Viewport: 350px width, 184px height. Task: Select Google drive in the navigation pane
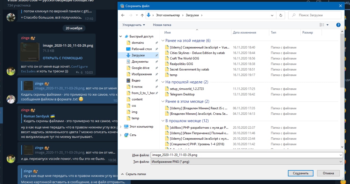click(x=140, y=68)
